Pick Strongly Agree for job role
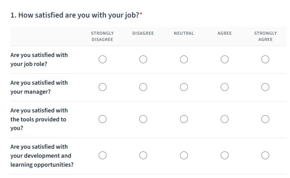 [x=265, y=59]
